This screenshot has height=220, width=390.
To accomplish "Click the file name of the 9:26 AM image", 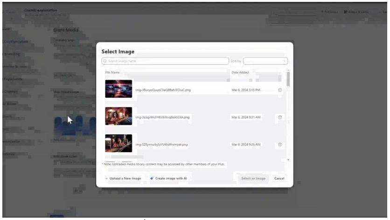I will click(x=162, y=145).
